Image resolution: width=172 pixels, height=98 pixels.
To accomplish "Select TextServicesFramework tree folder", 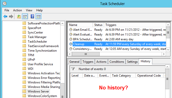I will [43, 46].
